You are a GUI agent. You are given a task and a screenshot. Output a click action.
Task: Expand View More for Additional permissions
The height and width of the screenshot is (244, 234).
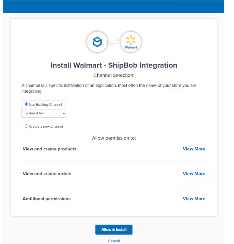(x=194, y=198)
